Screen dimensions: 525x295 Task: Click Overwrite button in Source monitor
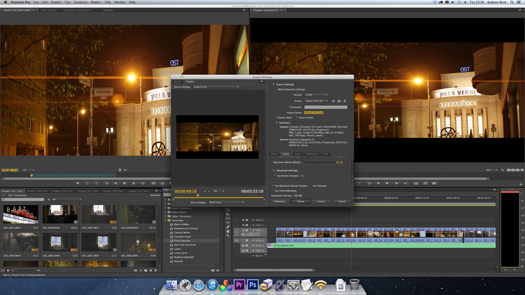coord(163,183)
